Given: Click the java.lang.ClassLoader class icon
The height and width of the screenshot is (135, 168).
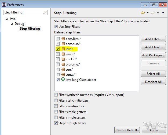Looking at the screenshot, I should pos(63,80).
